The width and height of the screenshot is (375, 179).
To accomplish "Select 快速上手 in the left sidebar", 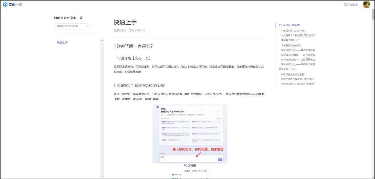I will point(62,42).
